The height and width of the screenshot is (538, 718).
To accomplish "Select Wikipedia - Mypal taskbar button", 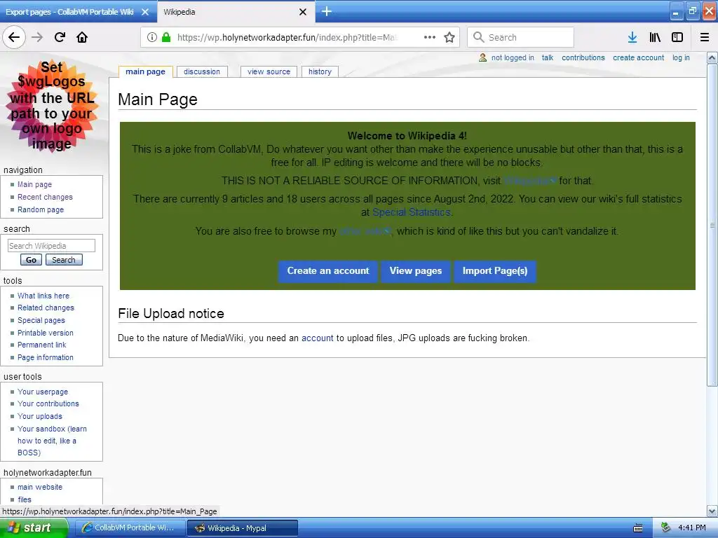I will (243, 528).
